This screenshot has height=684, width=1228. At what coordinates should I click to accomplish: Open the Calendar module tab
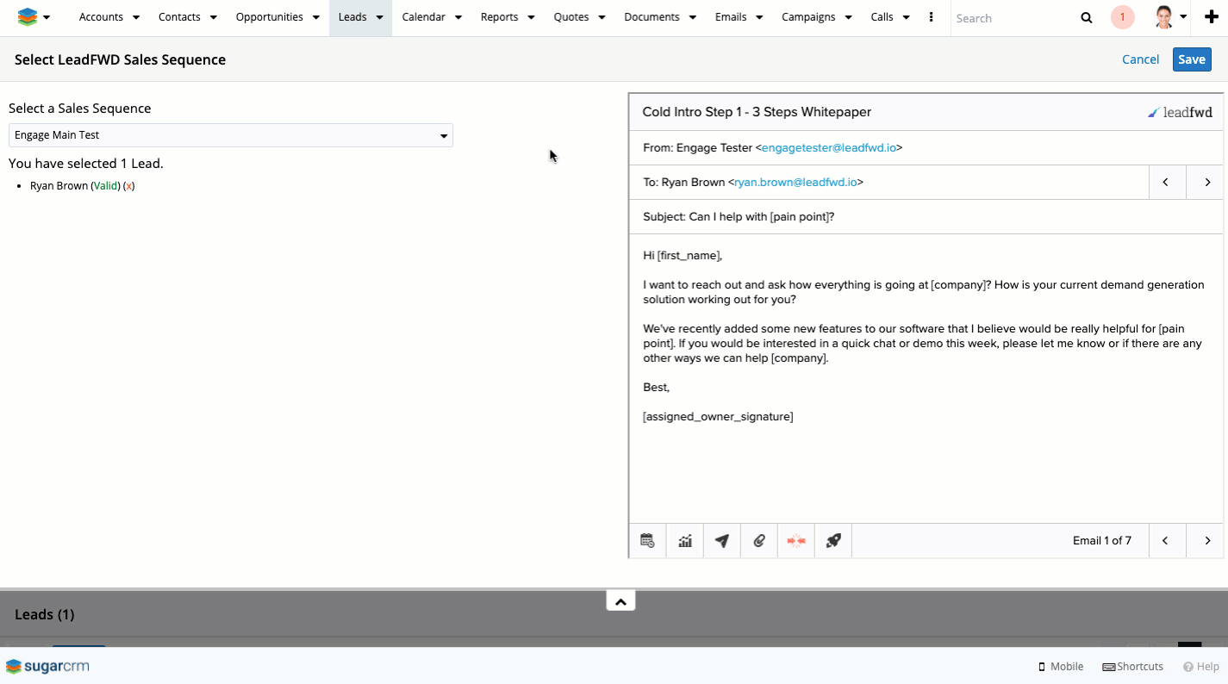pyautogui.click(x=423, y=17)
